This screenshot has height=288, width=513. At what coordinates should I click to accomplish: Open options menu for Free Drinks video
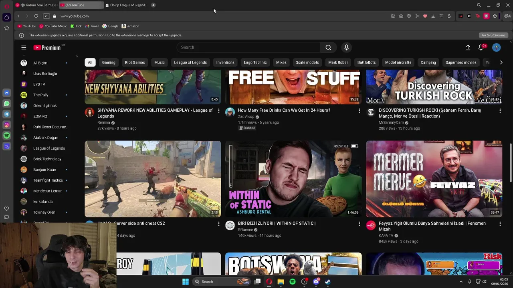point(359,110)
